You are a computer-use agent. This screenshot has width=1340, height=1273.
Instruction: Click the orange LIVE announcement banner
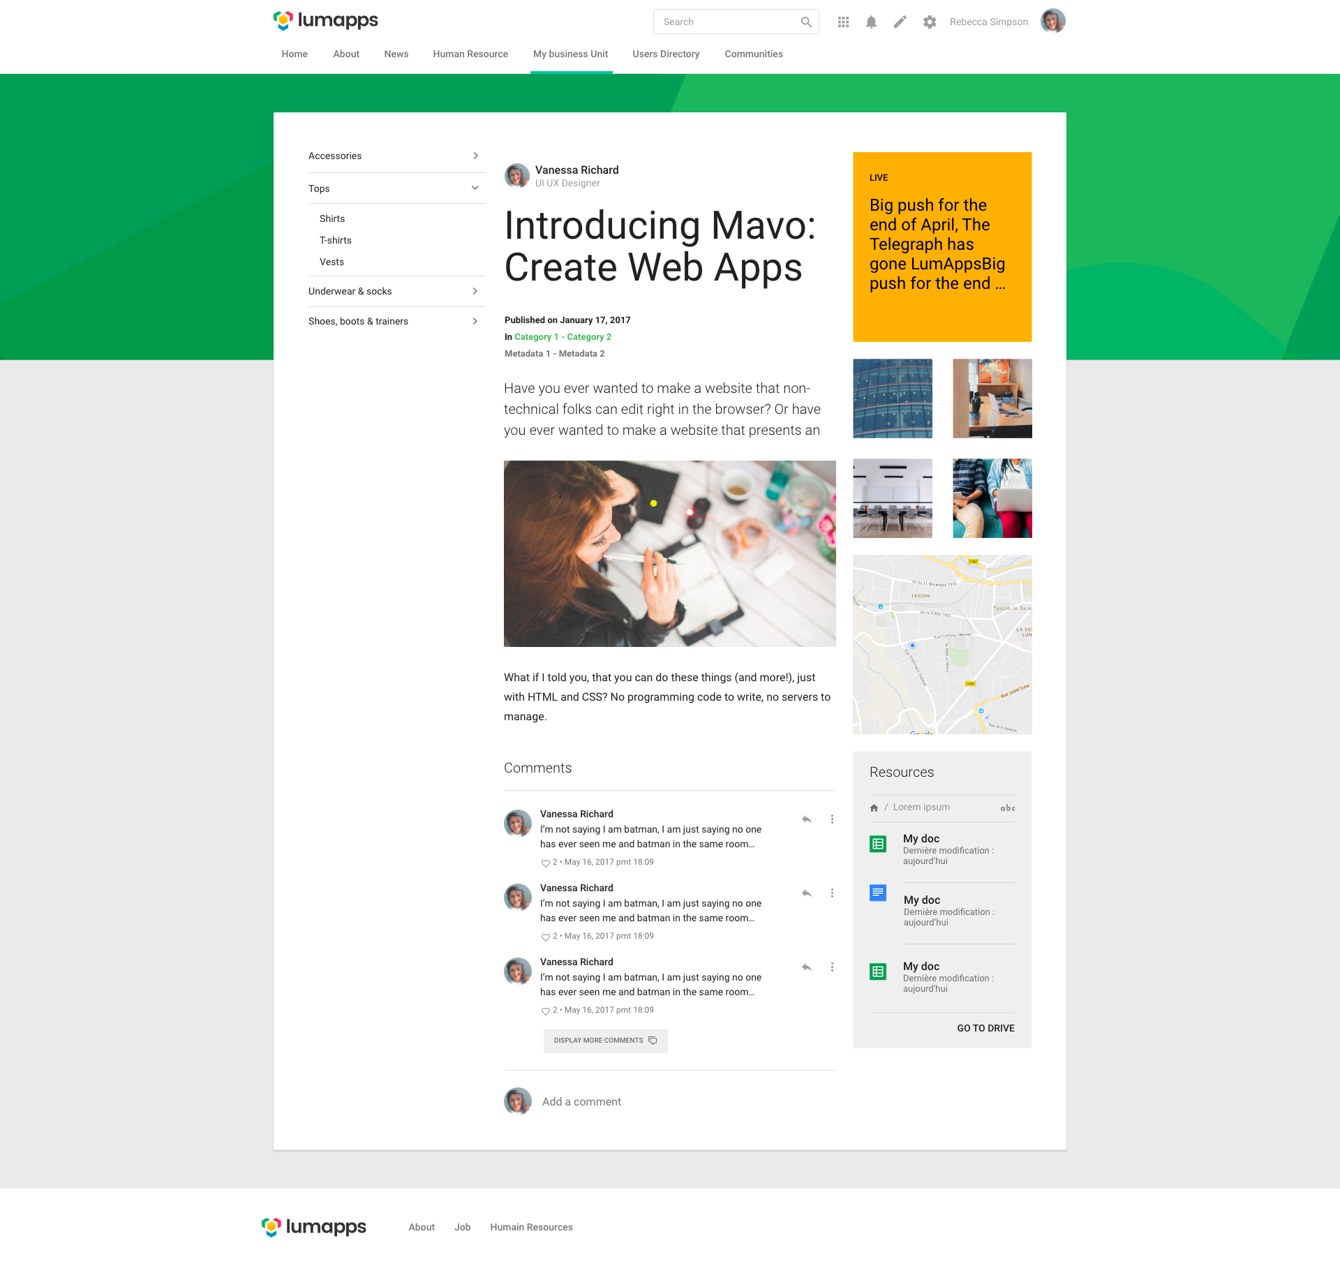941,247
